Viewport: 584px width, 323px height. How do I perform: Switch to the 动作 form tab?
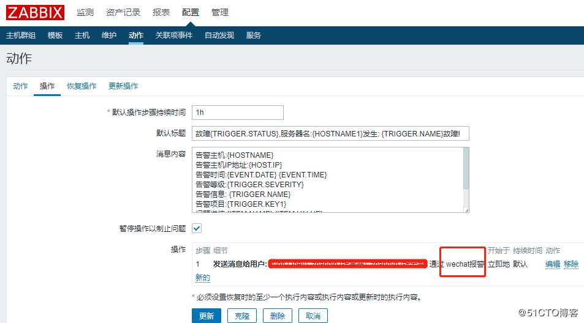[20, 86]
